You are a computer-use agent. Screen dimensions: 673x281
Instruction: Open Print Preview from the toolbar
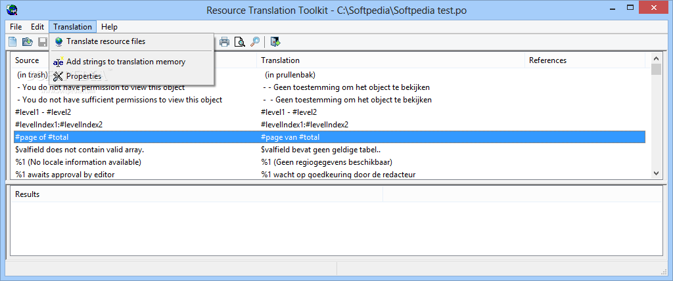[x=239, y=41]
